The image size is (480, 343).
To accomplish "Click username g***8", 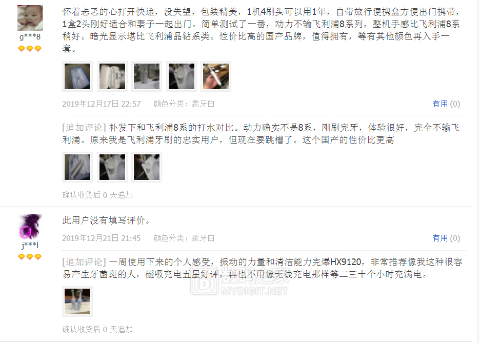I will tap(30, 37).
